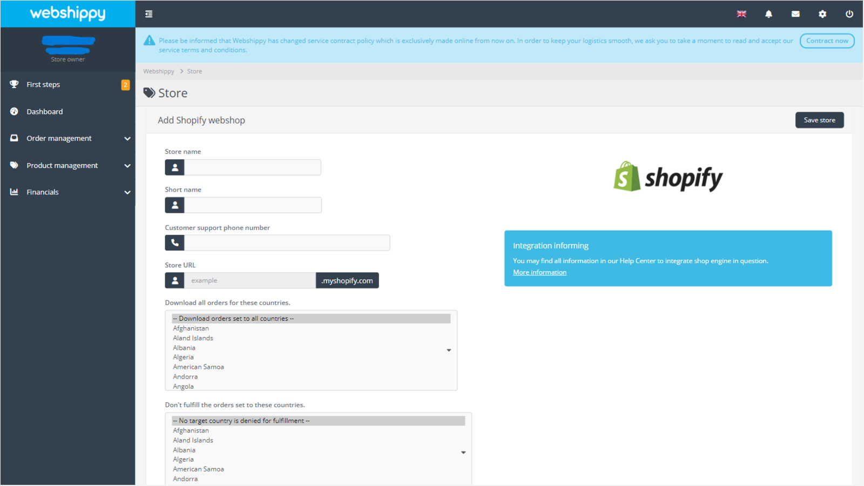Image resolution: width=864 pixels, height=486 pixels.
Task: Open the messages envelope icon
Action: pos(795,14)
